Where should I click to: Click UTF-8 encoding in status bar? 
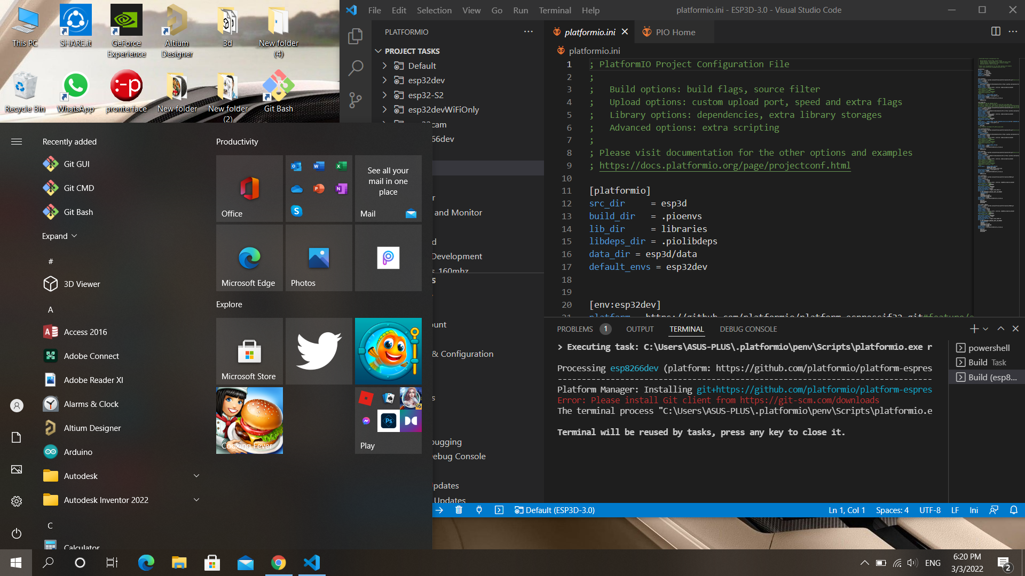point(929,510)
